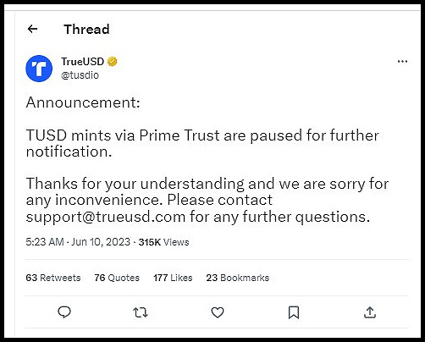The image size is (425, 342).
Task: View the 315K Views analytics
Action: point(163,242)
